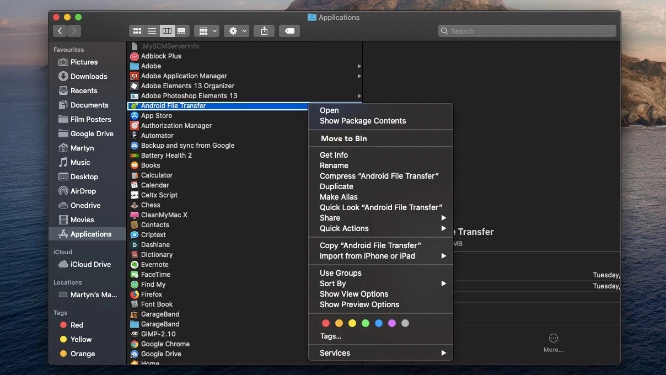Select the Firefox application icon
The width and height of the screenshot is (666, 375).
pyautogui.click(x=135, y=294)
